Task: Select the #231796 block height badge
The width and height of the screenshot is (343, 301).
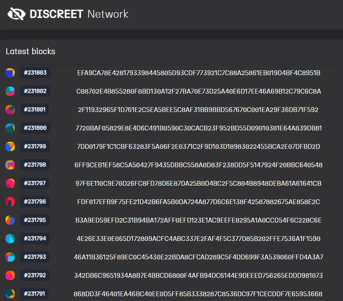Action: (x=35, y=202)
